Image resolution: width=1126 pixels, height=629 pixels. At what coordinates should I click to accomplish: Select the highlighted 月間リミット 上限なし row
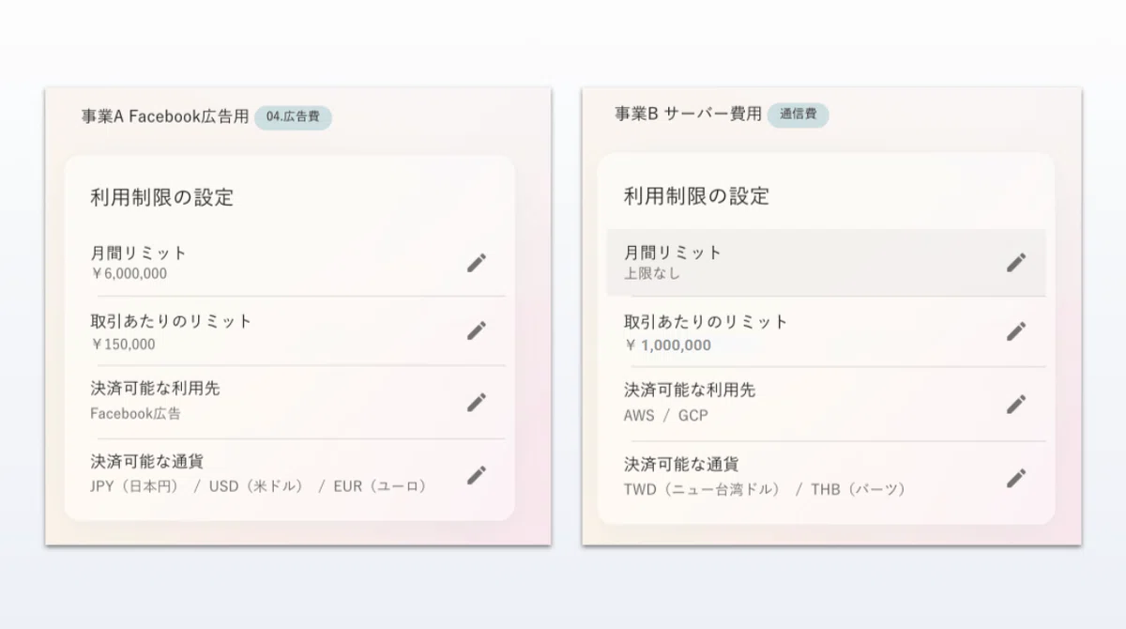pyautogui.click(x=826, y=263)
